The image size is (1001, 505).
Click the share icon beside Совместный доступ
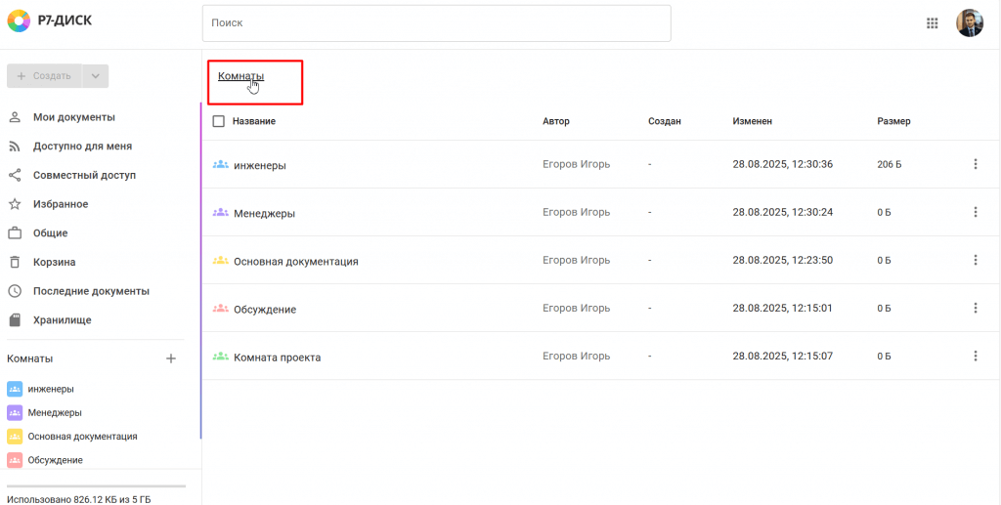point(15,176)
